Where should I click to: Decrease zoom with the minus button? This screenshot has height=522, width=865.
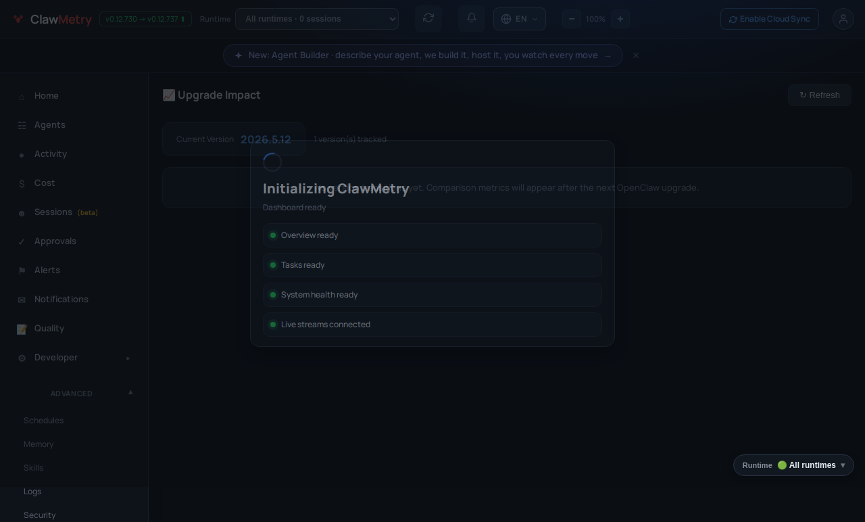point(572,19)
